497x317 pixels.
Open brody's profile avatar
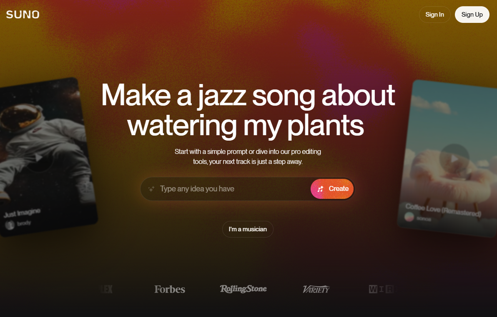coord(10,225)
